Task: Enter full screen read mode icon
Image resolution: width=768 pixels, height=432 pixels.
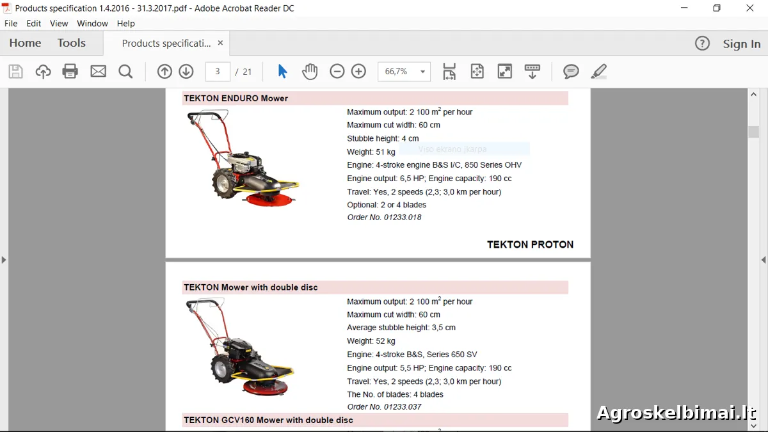Action: point(505,71)
